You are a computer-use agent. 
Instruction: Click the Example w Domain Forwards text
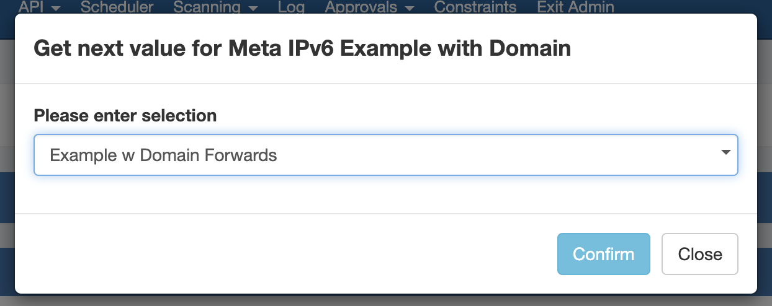pyautogui.click(x=163, y=155)
